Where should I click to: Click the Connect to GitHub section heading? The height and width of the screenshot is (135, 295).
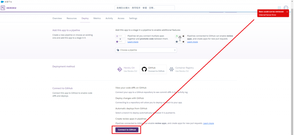point(63,88)
